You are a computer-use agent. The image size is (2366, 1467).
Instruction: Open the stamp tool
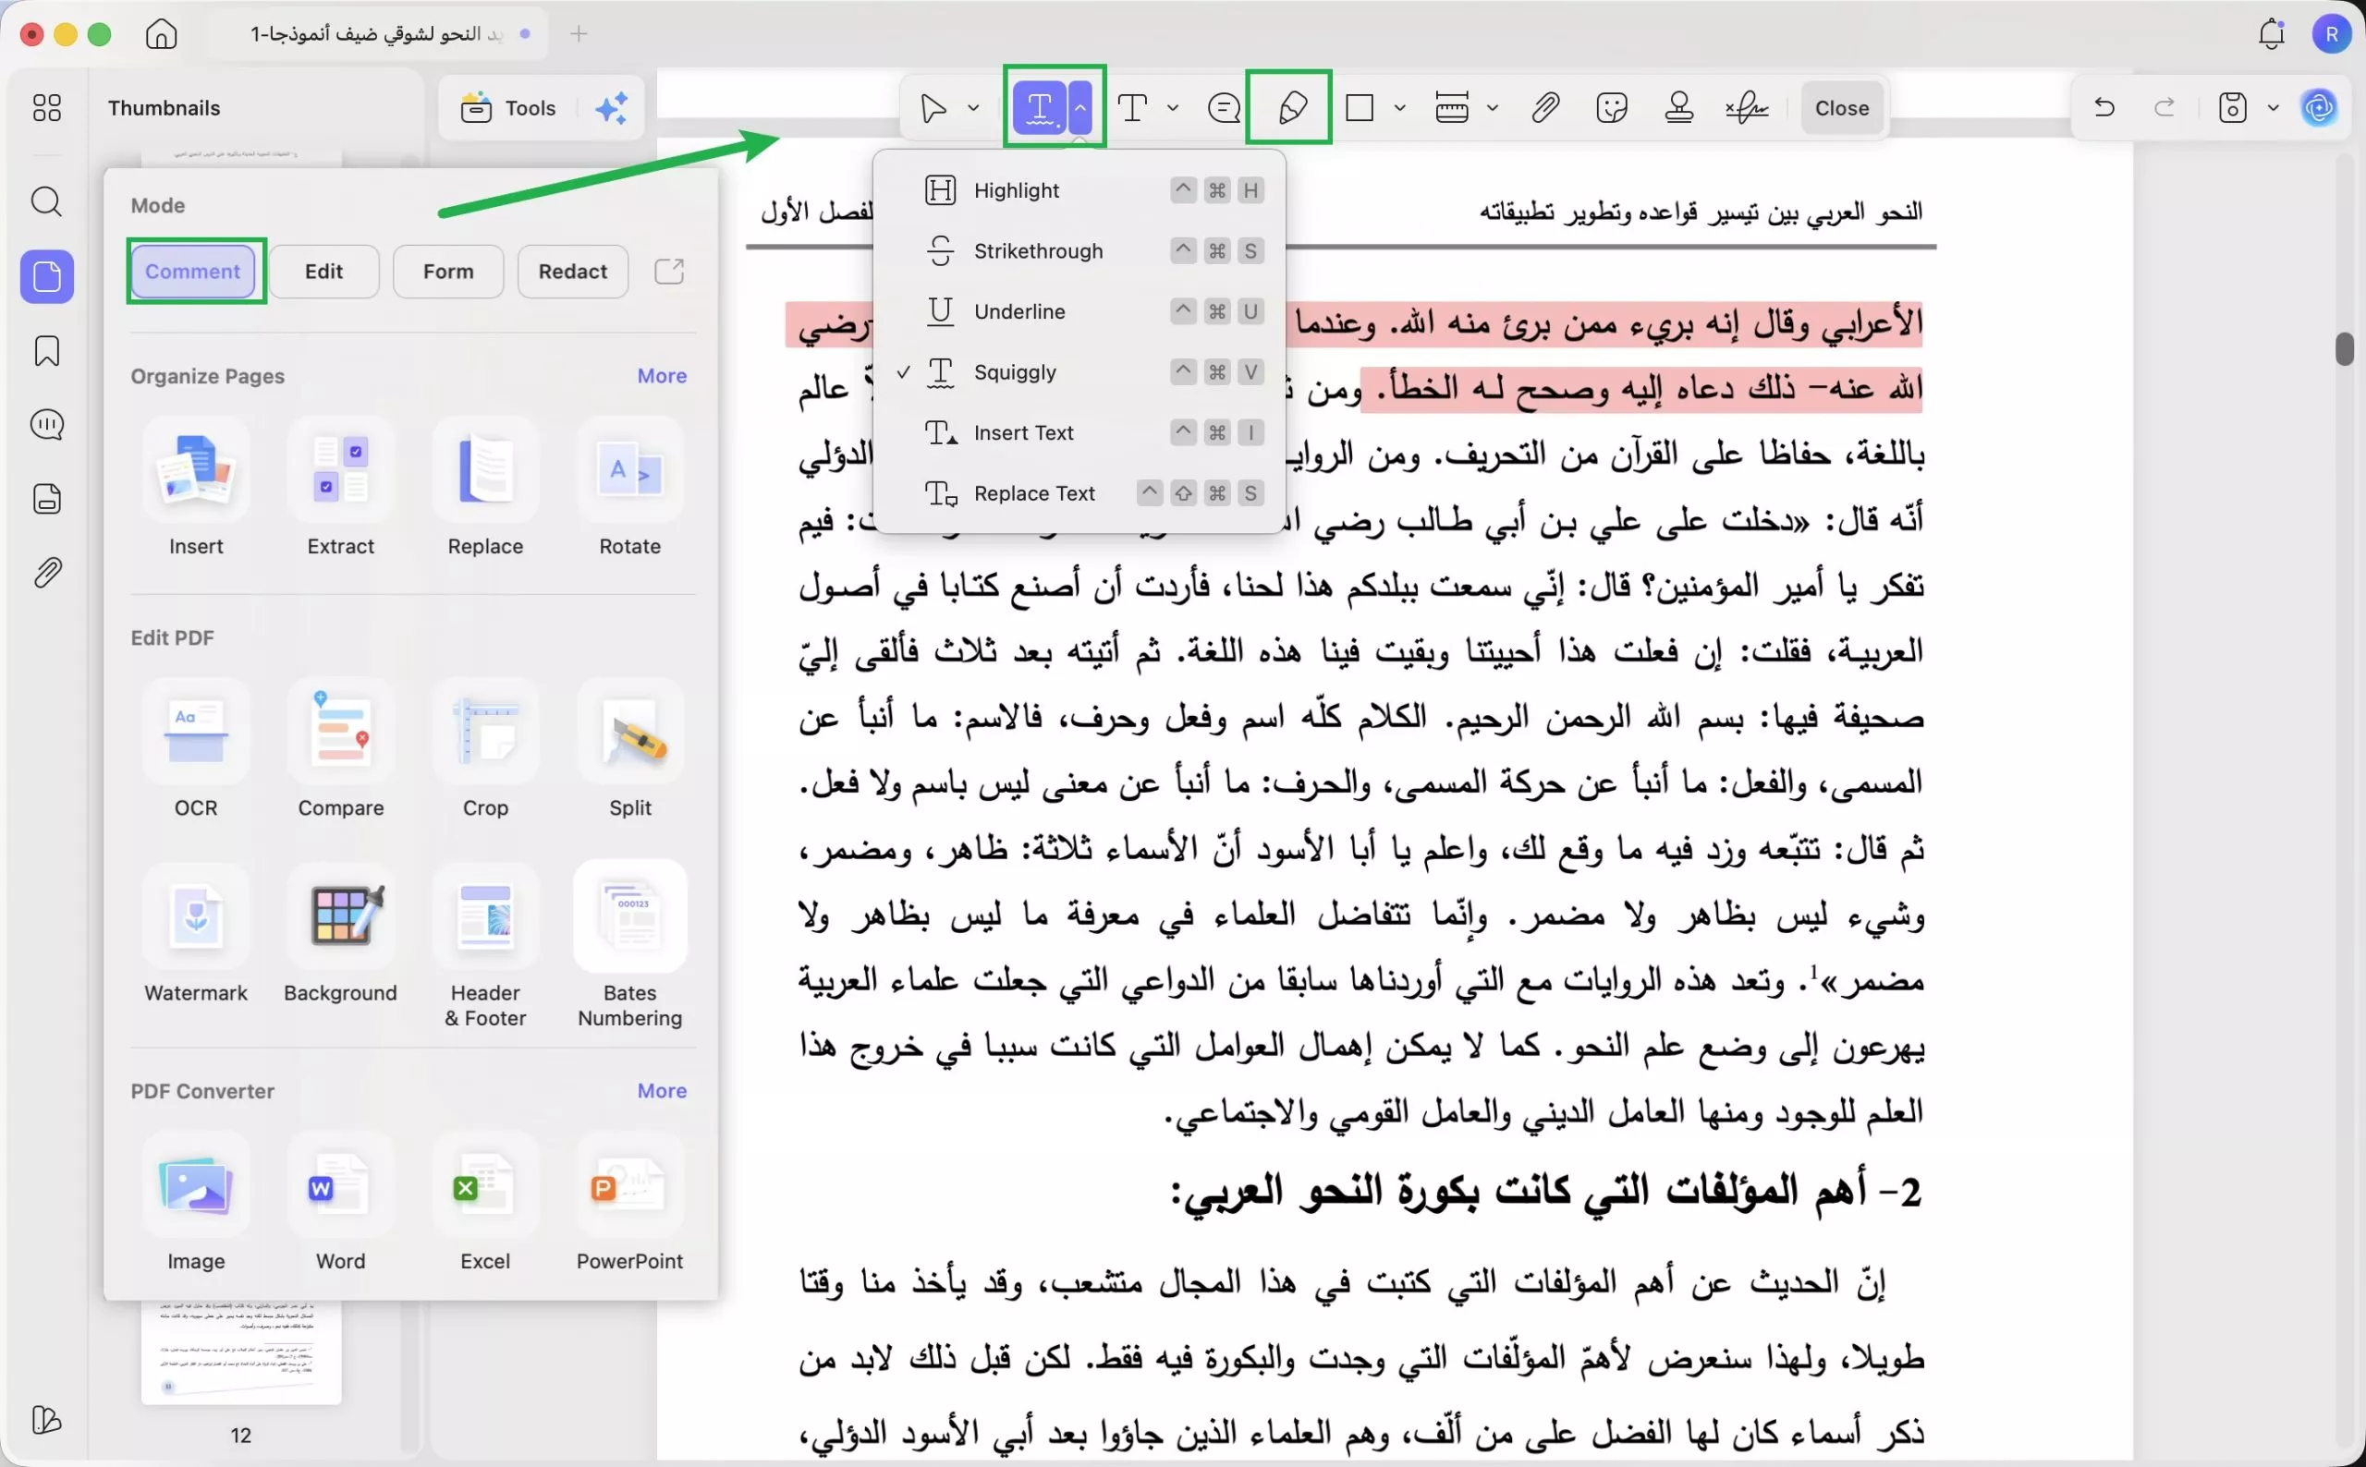[1679, 108]
